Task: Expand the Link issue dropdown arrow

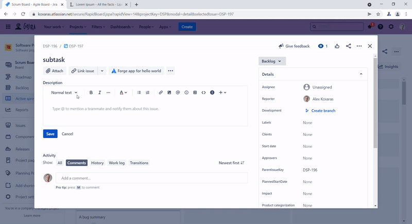Action: click(x=102, y=71)
